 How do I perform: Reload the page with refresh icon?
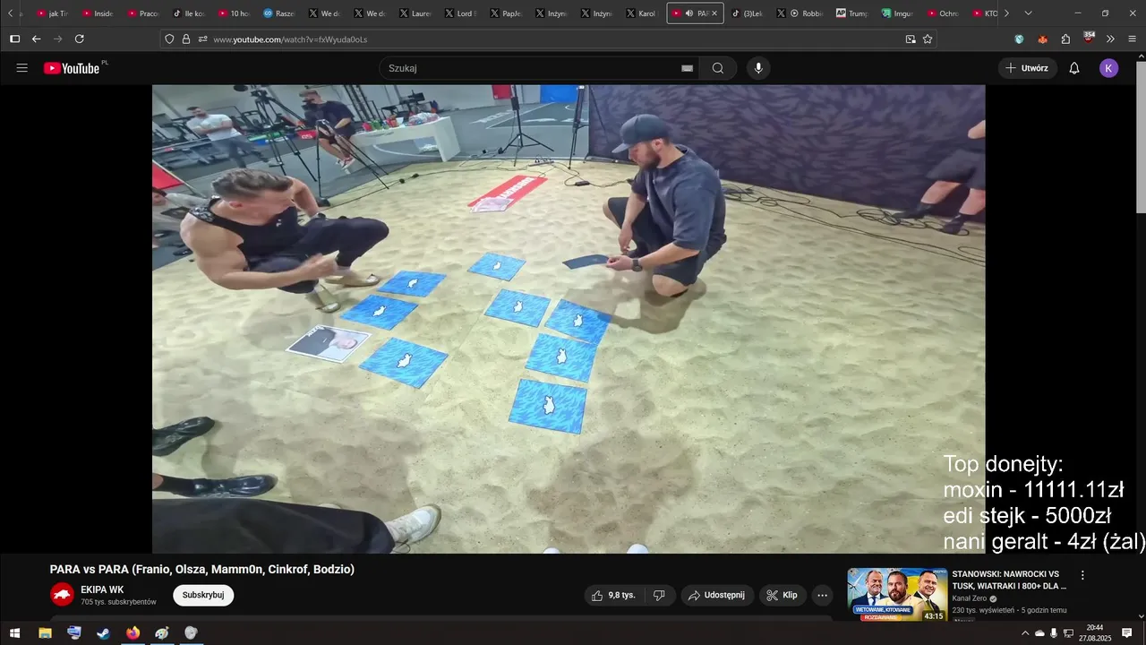pos(79,39)
